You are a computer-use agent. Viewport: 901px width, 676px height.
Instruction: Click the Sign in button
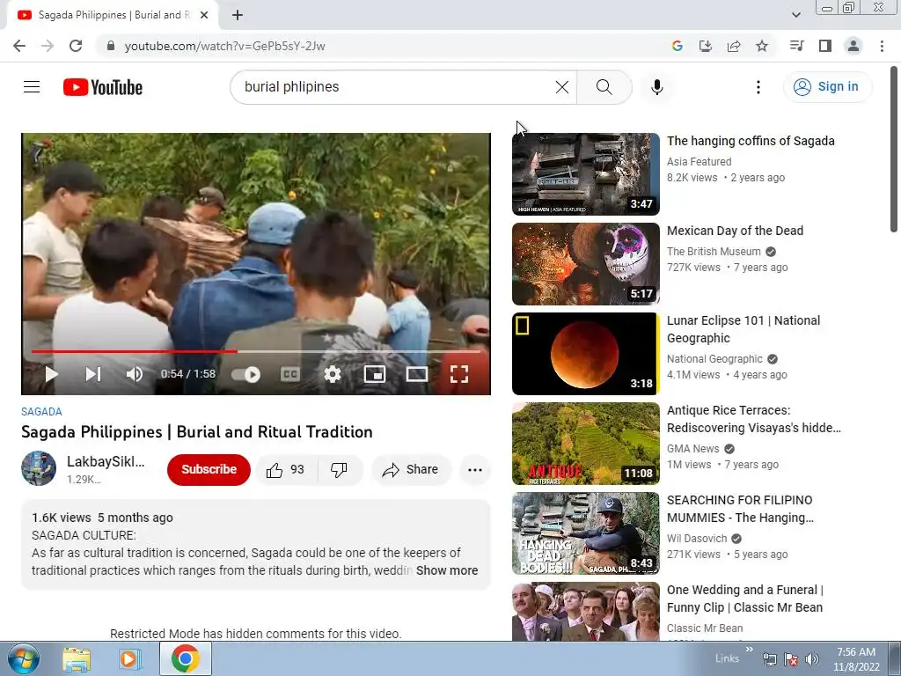(x=827, y=87)
